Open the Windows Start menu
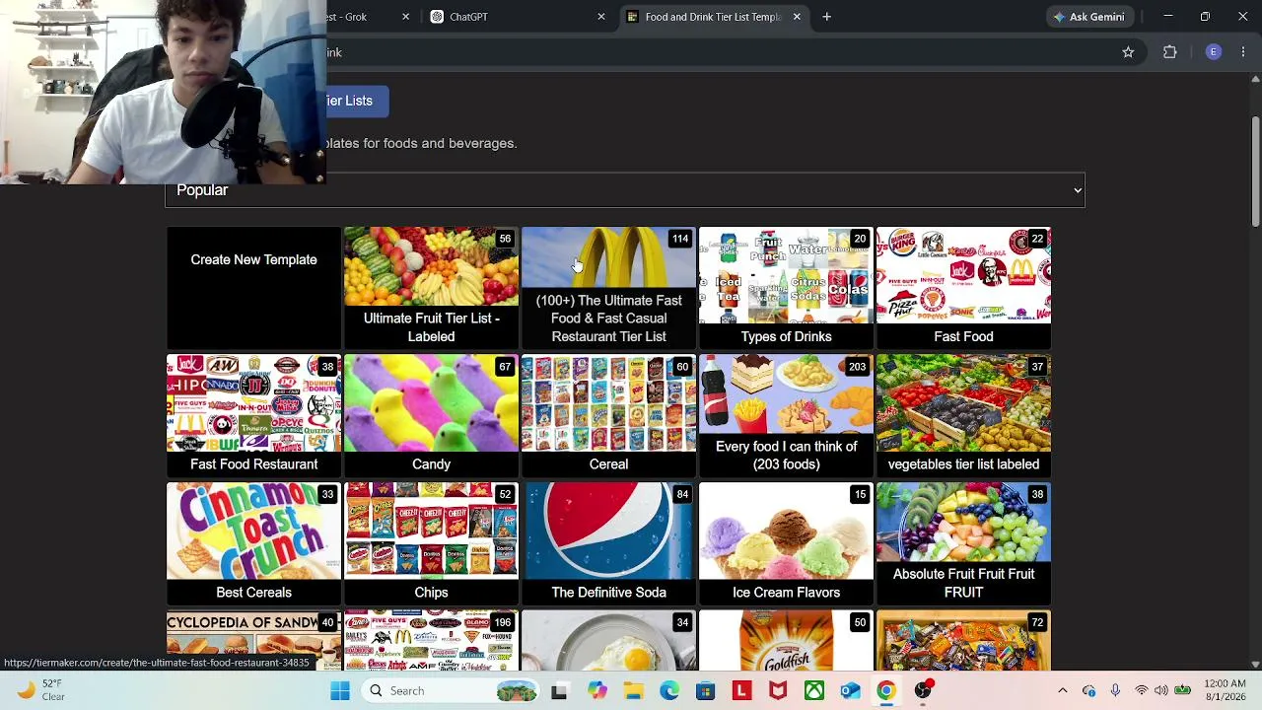 340,691
